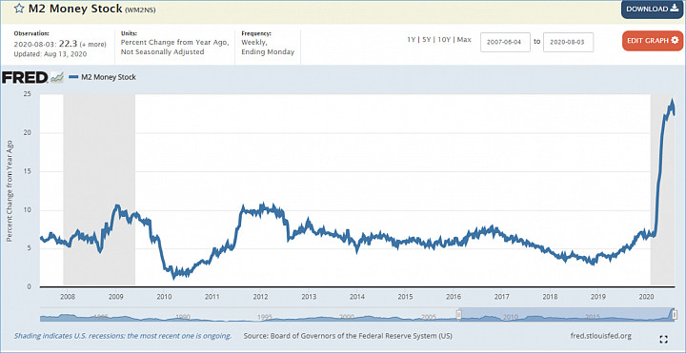Select the 10Y time range
The image size is (686, 353).
444,39
